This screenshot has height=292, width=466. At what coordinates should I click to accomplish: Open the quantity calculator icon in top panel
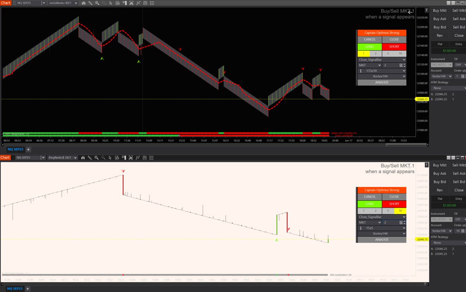(x=401, y=66)
